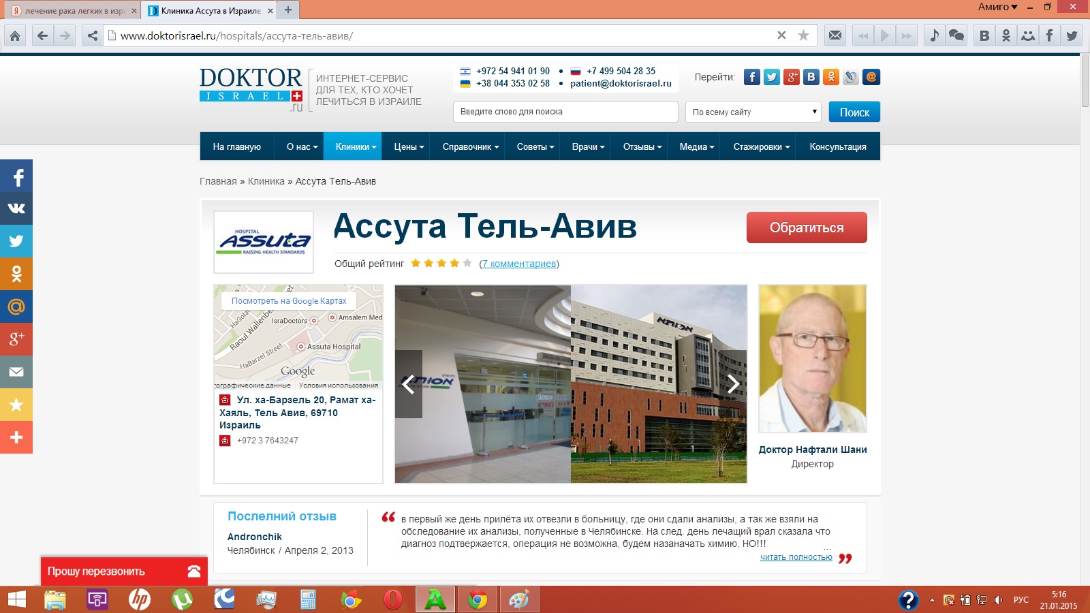1090x613 pixels.
Task: Expand more share options plus in sidebar
Action: (16, 437)
